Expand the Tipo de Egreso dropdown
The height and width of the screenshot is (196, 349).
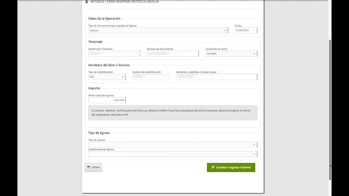(x=172, y=145)
